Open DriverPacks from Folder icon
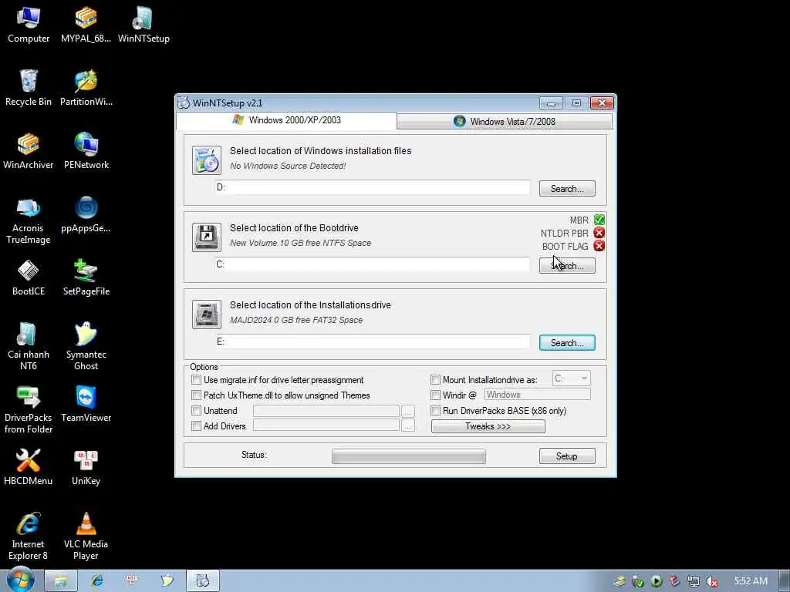790x592 pixels. pyautogui.click(x=29, y=410)
